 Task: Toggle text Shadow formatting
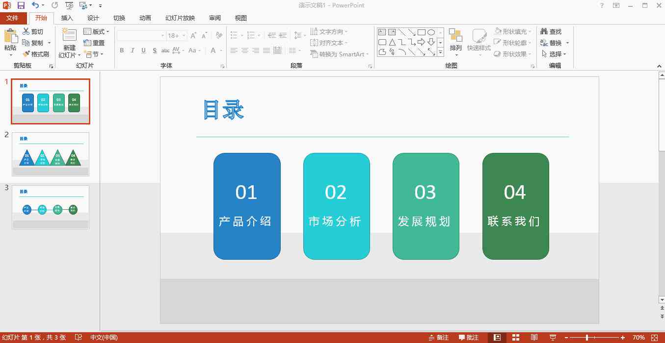pyautogui.click(x=155, y=50)
